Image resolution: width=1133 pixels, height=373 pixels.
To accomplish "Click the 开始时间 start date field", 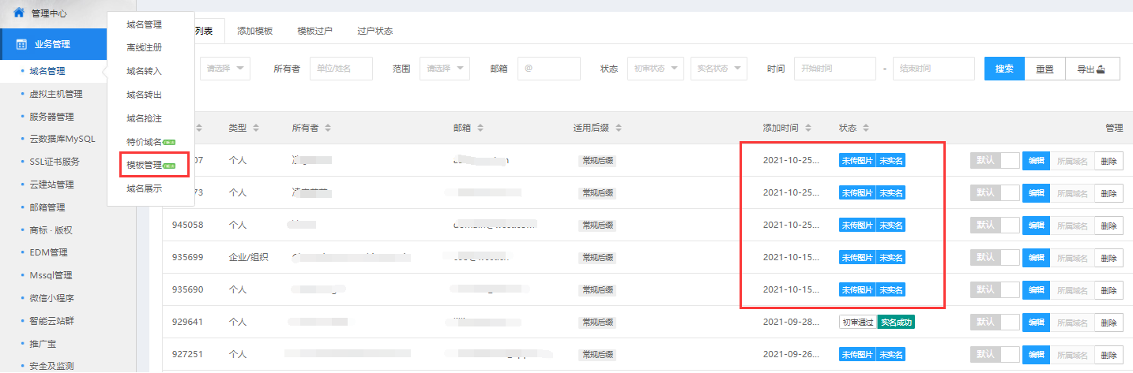I will pyautogui.click(x=834, y=69).
